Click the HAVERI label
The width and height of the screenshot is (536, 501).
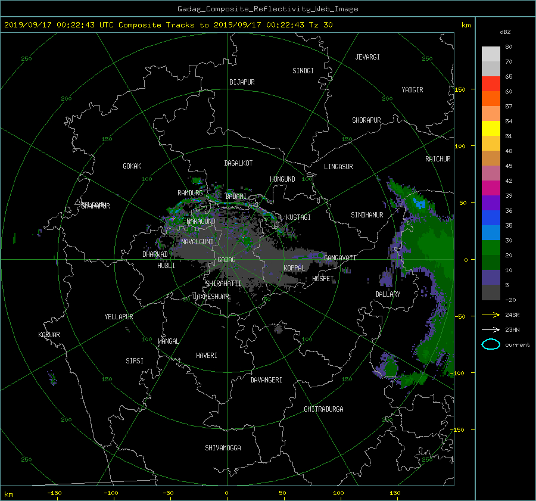click(207, 356)
